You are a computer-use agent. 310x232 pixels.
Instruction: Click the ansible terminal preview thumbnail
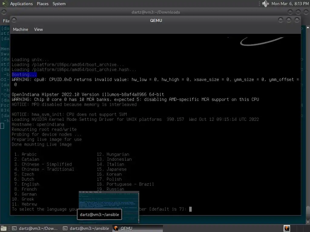pyautogui.click(x=109, y=207)
